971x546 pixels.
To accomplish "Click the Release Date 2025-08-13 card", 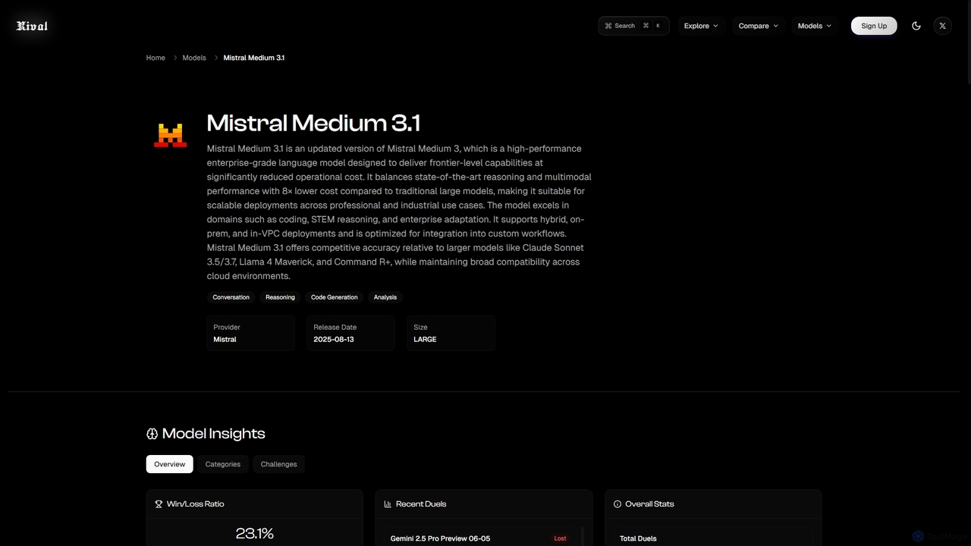I will coord(350,333).
